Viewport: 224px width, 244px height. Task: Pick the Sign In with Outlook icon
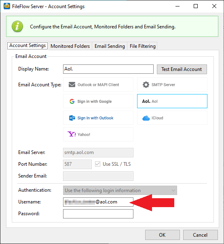point(72,118)
